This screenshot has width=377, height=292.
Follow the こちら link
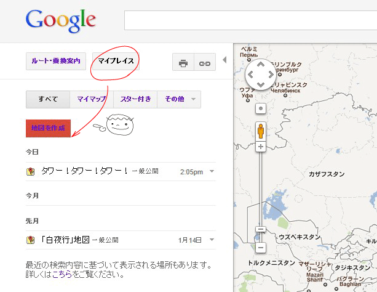(x=62, y=274)
